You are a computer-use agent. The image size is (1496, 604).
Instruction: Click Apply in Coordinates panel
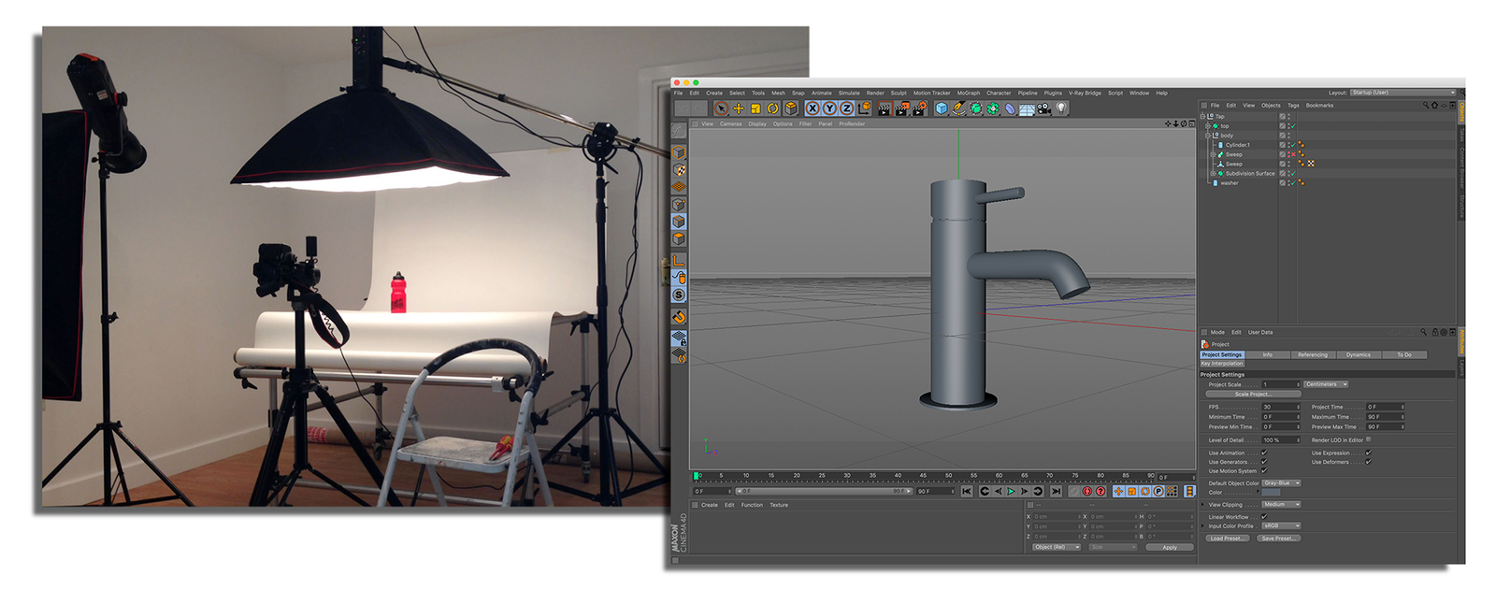click(1170, 548)
